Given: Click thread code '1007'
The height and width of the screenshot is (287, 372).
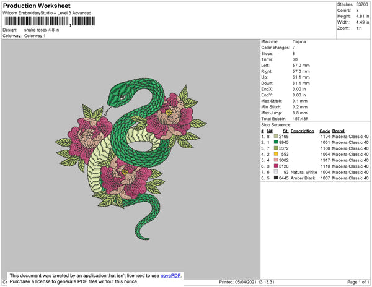Looking at the screenshot, I should pos(325,178).
